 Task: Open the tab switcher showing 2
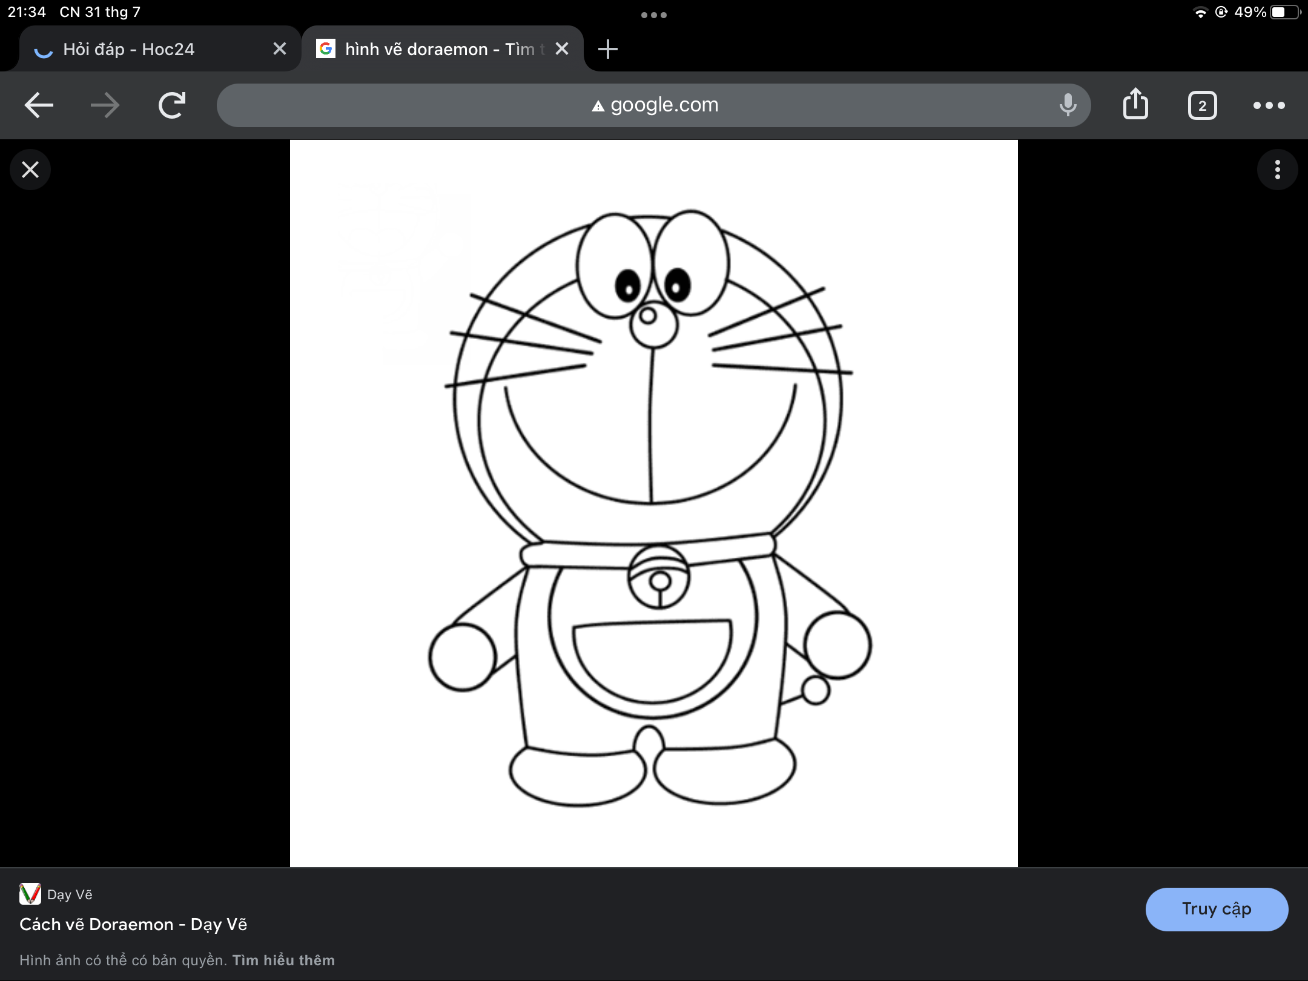pos(1202,106)
